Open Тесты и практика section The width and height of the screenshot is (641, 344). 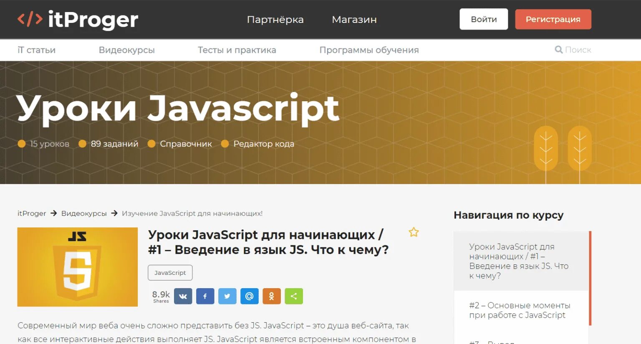pyautogui.click(x=237, y=50)
